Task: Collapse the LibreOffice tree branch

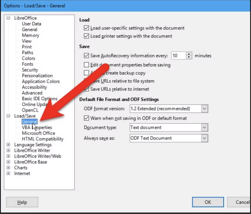Action: [8, 18]
